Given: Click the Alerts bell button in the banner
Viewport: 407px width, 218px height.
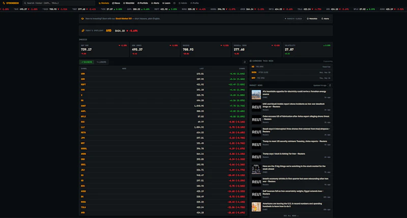Looking at the screenshot, I should 325,19.
